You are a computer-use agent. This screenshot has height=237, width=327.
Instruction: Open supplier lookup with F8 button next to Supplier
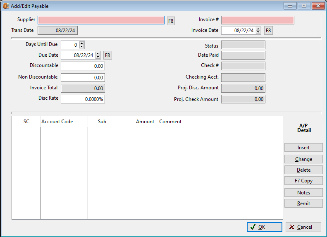coord(171,21)
